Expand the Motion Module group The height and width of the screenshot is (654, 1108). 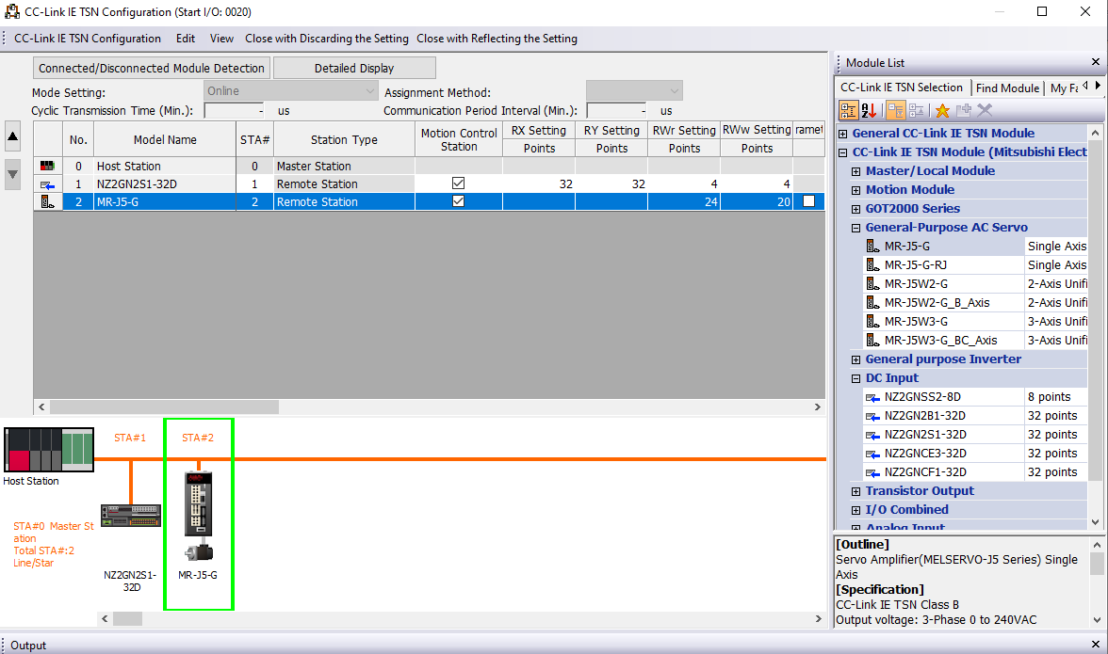(855, 190)
